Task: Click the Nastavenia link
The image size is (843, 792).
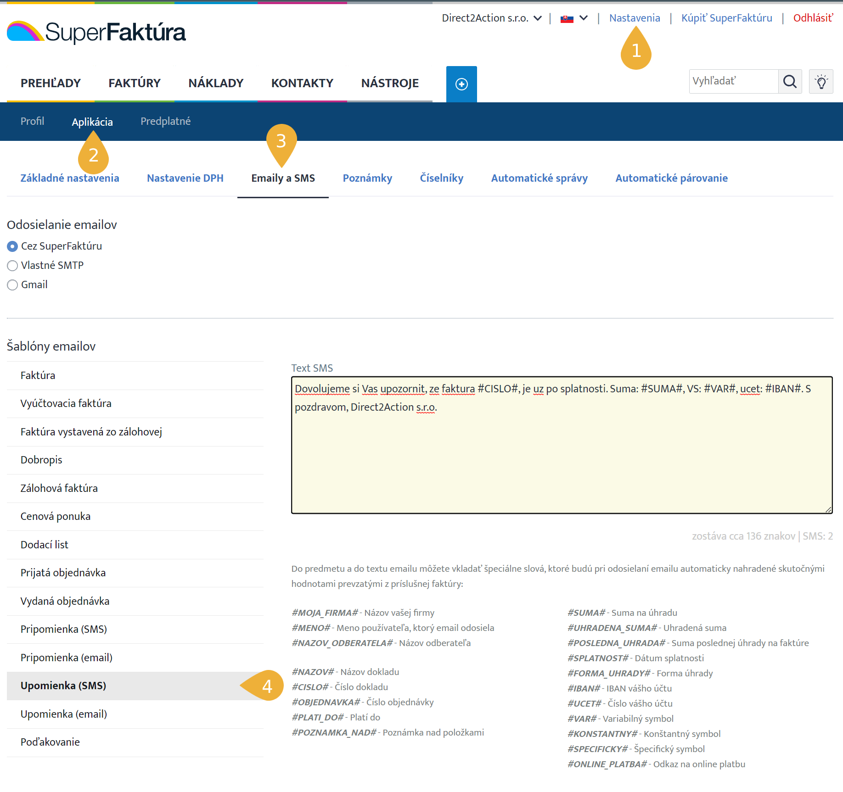Action: pos(635,18)
